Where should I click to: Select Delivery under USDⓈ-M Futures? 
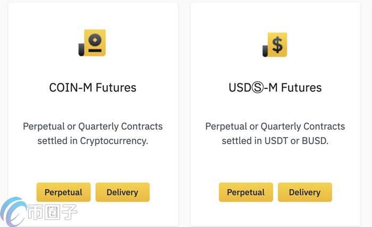pos(305,192)
